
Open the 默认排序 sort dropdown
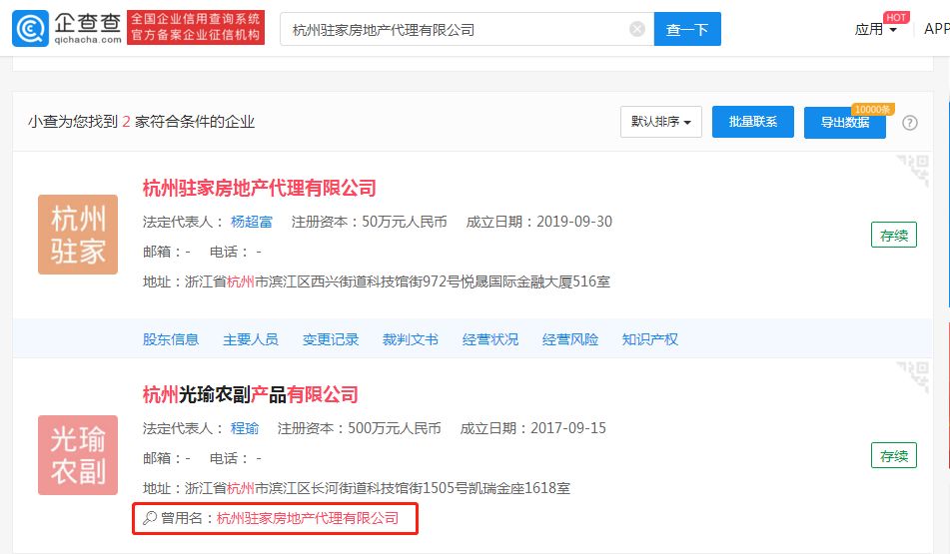(x=661, y=122)
